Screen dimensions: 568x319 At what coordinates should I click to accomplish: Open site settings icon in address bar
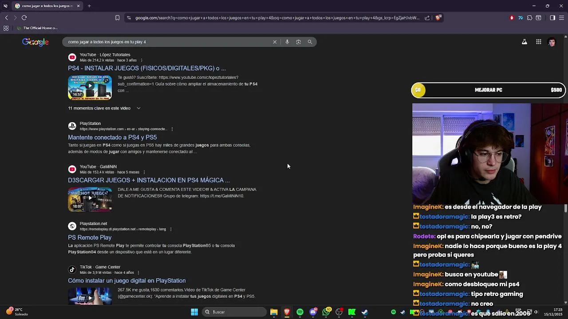click(x=129, y=18)
